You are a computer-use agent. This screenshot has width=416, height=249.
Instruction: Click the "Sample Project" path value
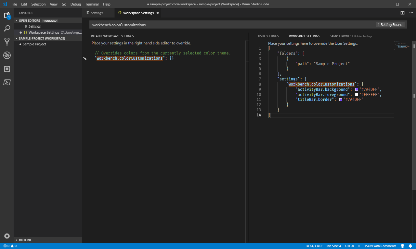click(x=331, y=64)
